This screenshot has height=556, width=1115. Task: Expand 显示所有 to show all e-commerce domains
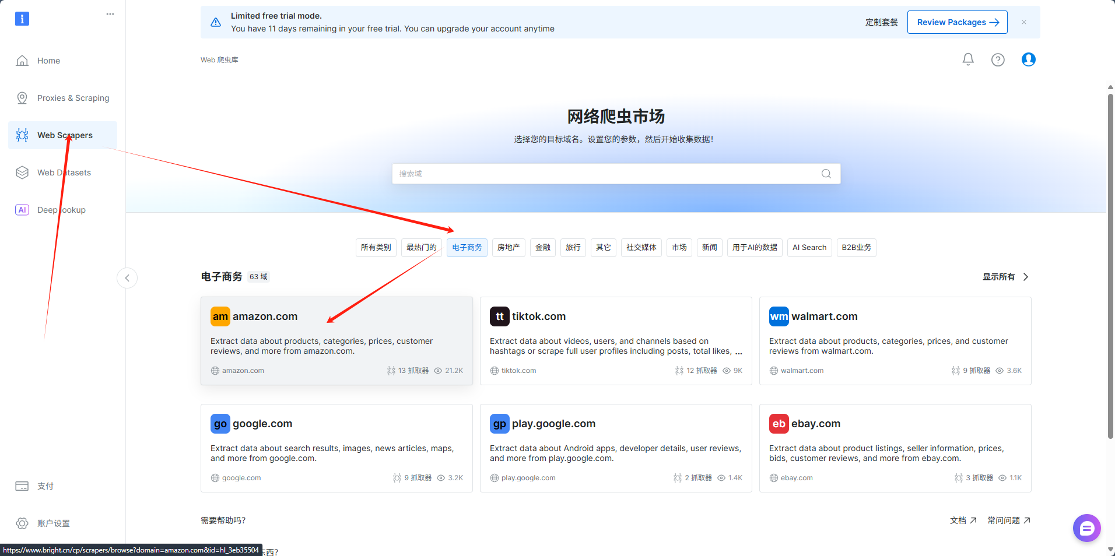[x=1000, y=276]
